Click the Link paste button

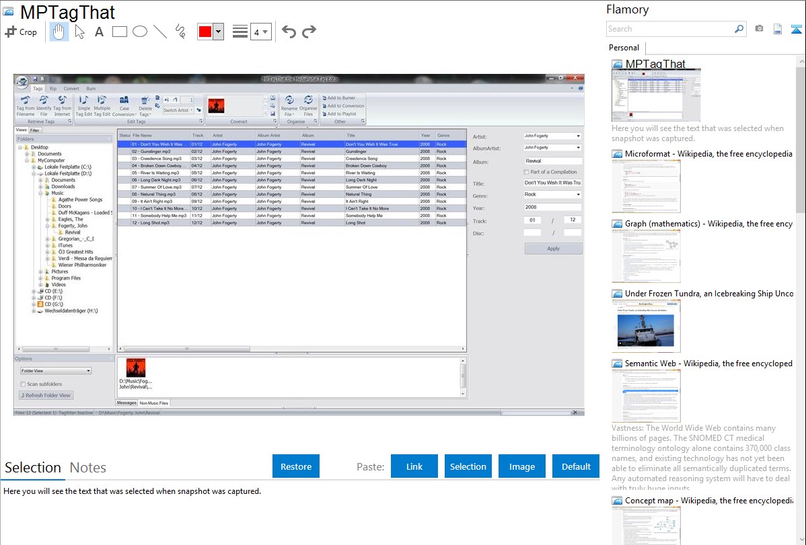414,466
